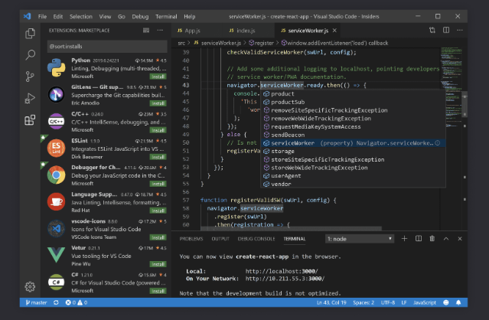Change language mode via JavaScript status
The image size is (489, 320).
425,302
